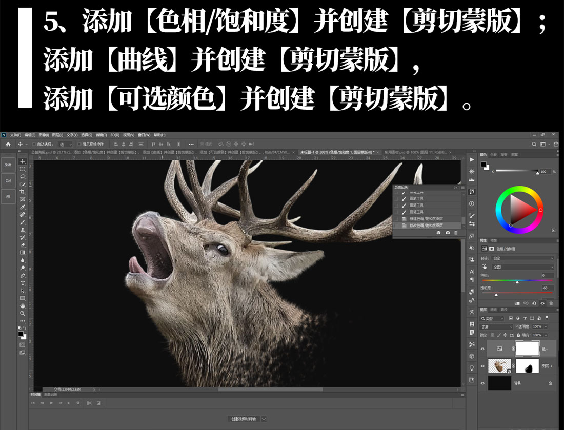Open the 文件(F) menu
This screenshot has height=430, width=564.
coord(15,135)
